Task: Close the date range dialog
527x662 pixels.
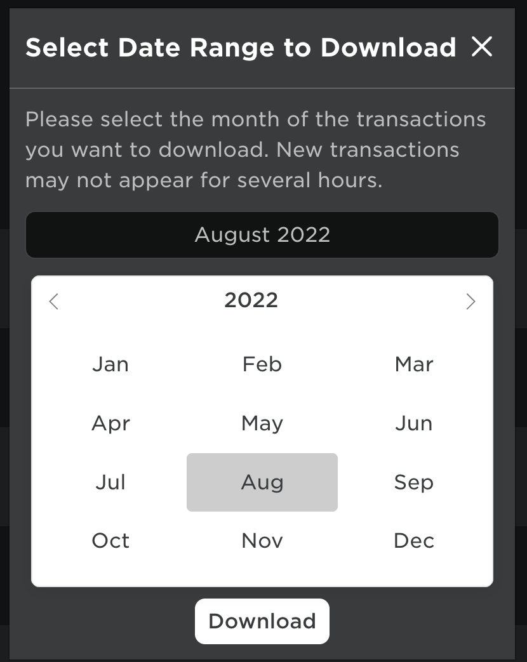Action: [x=482, y=46]
